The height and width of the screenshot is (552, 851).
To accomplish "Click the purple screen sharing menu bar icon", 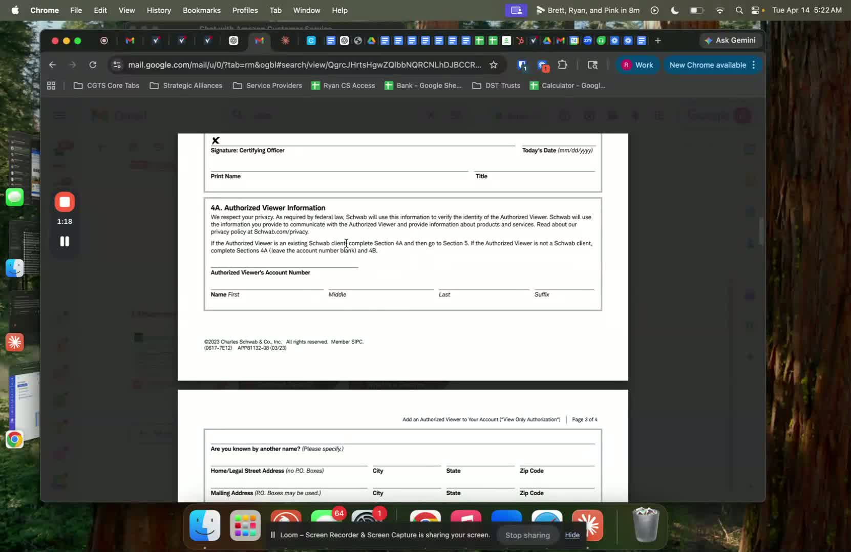I will [516, 10].
